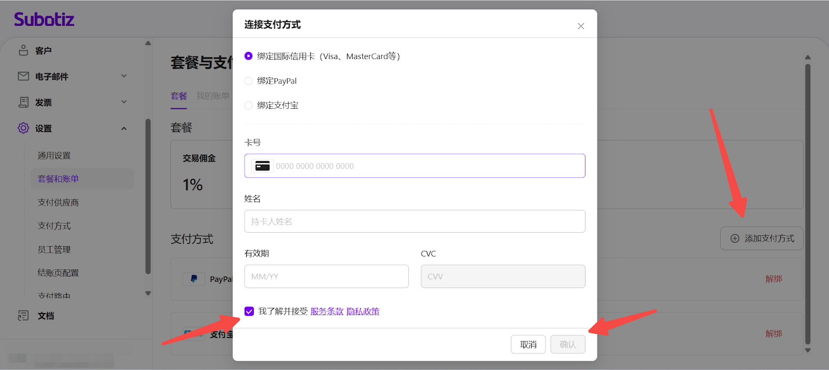Viewport: 829px width, 370px height.
Task: Click the 取消 button
Action: [x=528, y=345]
